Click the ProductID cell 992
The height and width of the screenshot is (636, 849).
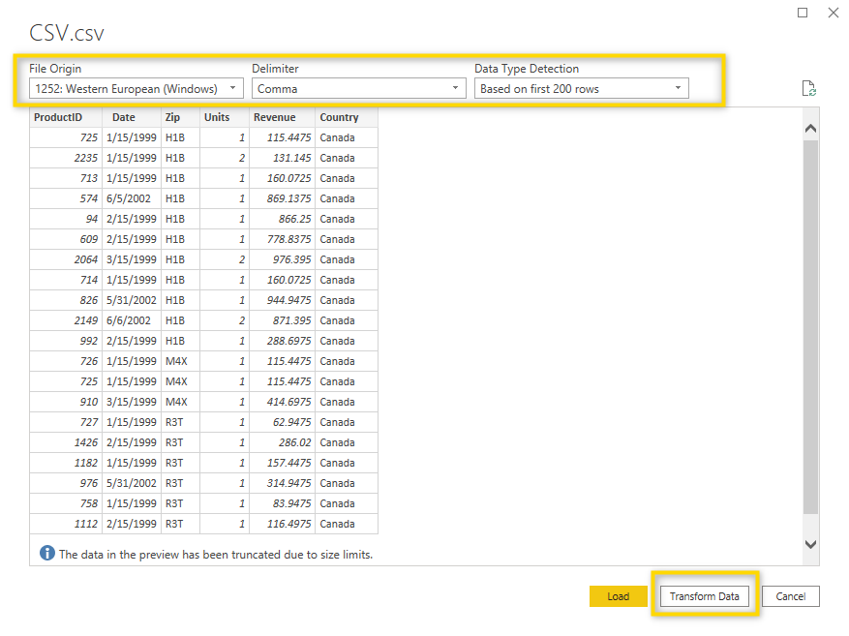(x=66, y=341)
